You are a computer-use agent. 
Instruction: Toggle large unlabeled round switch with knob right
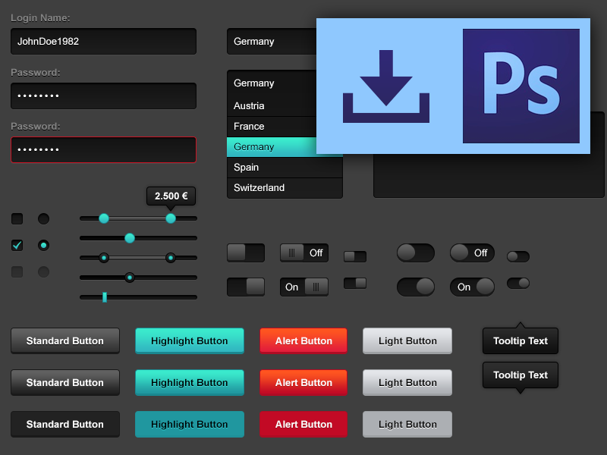(x=416, y=287)
